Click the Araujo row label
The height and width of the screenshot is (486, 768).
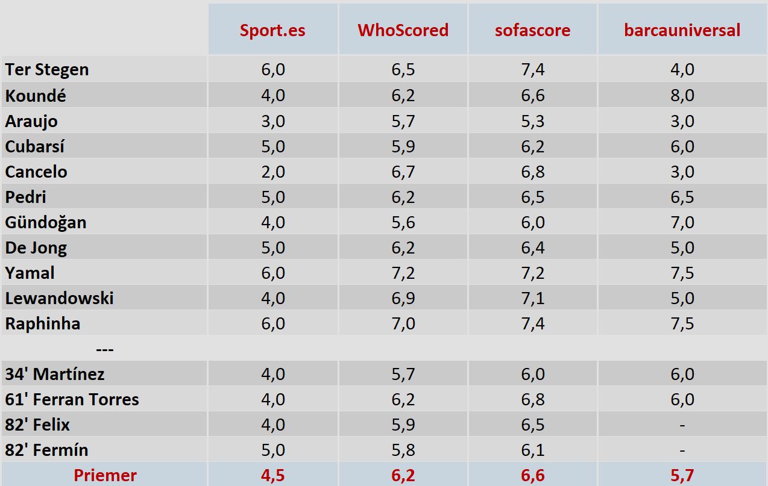(x=31, y=121)
